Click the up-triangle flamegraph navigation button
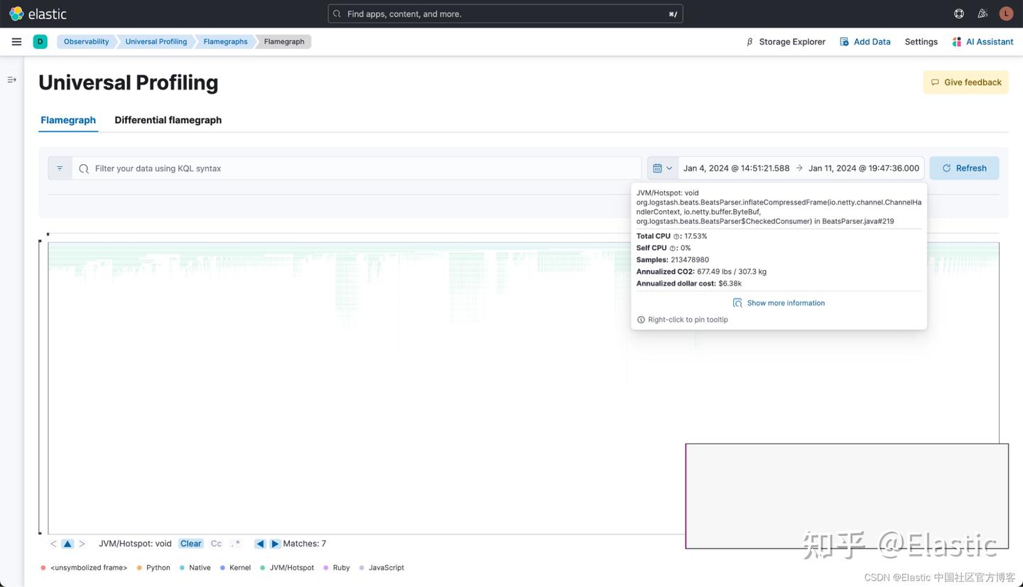This screenshot has width=1023, height=587. pos(67,544)
